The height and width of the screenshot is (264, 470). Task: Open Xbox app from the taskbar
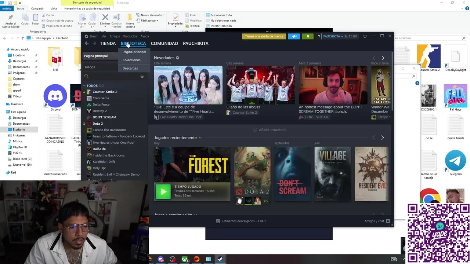pyautogui.click(x=185, y=259)
